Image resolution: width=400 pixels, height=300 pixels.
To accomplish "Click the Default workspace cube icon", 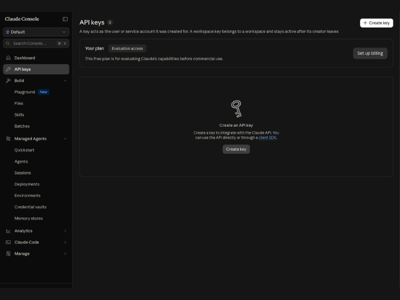I will coord(7,32).
